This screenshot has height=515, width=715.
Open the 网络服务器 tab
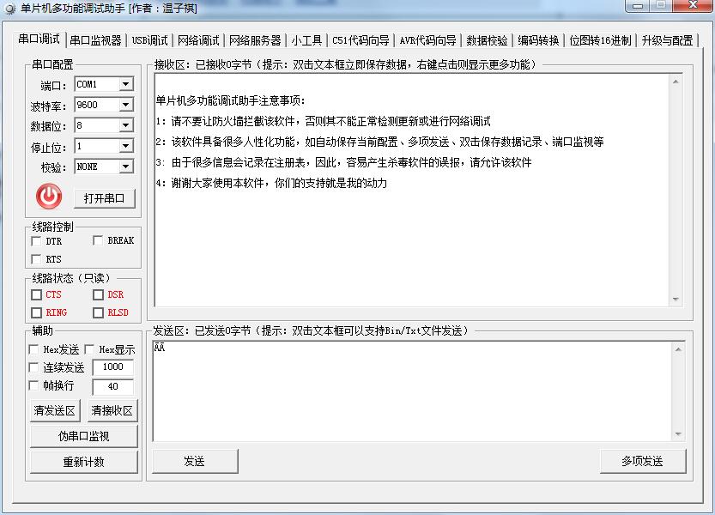click(255, 40)
